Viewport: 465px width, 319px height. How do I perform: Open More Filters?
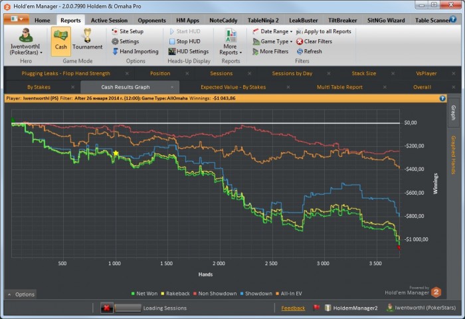point(270,51)
